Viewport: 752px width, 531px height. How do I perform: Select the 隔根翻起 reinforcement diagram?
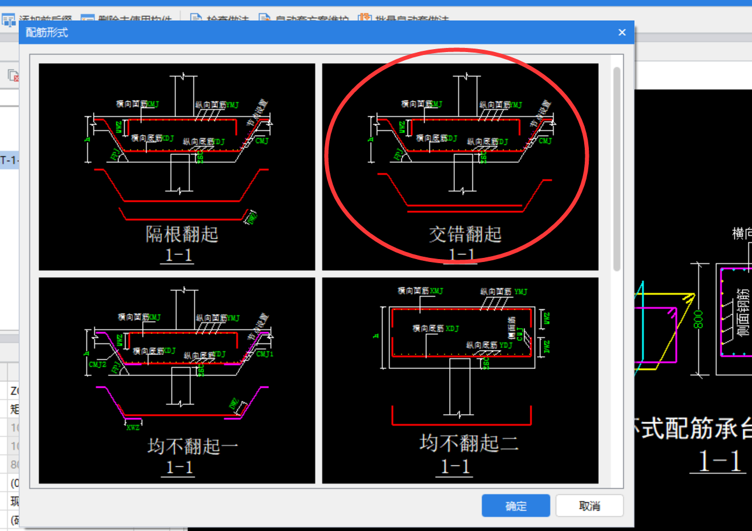(x=177, y=167)
